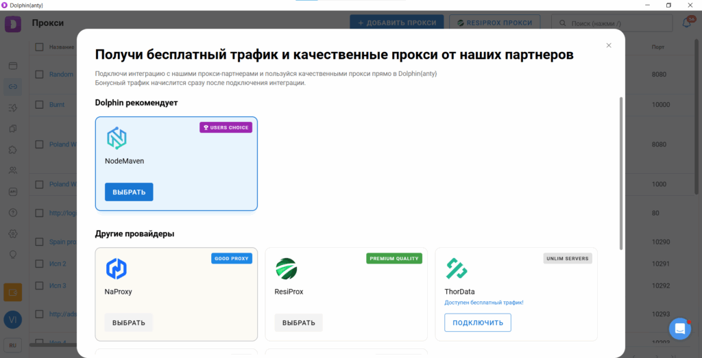This screenshot has height=358, width=702.
Task: Open the Spain pro proxy link
Action: (x=63, y=242)
